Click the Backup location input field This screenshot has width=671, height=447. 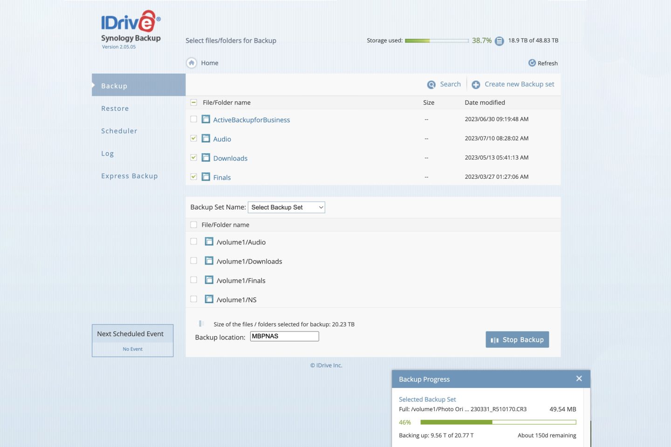pos(284,336)
